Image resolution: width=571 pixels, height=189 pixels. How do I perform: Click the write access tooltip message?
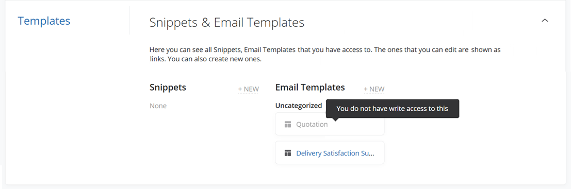pyautogui.click(x=392, y=108)
